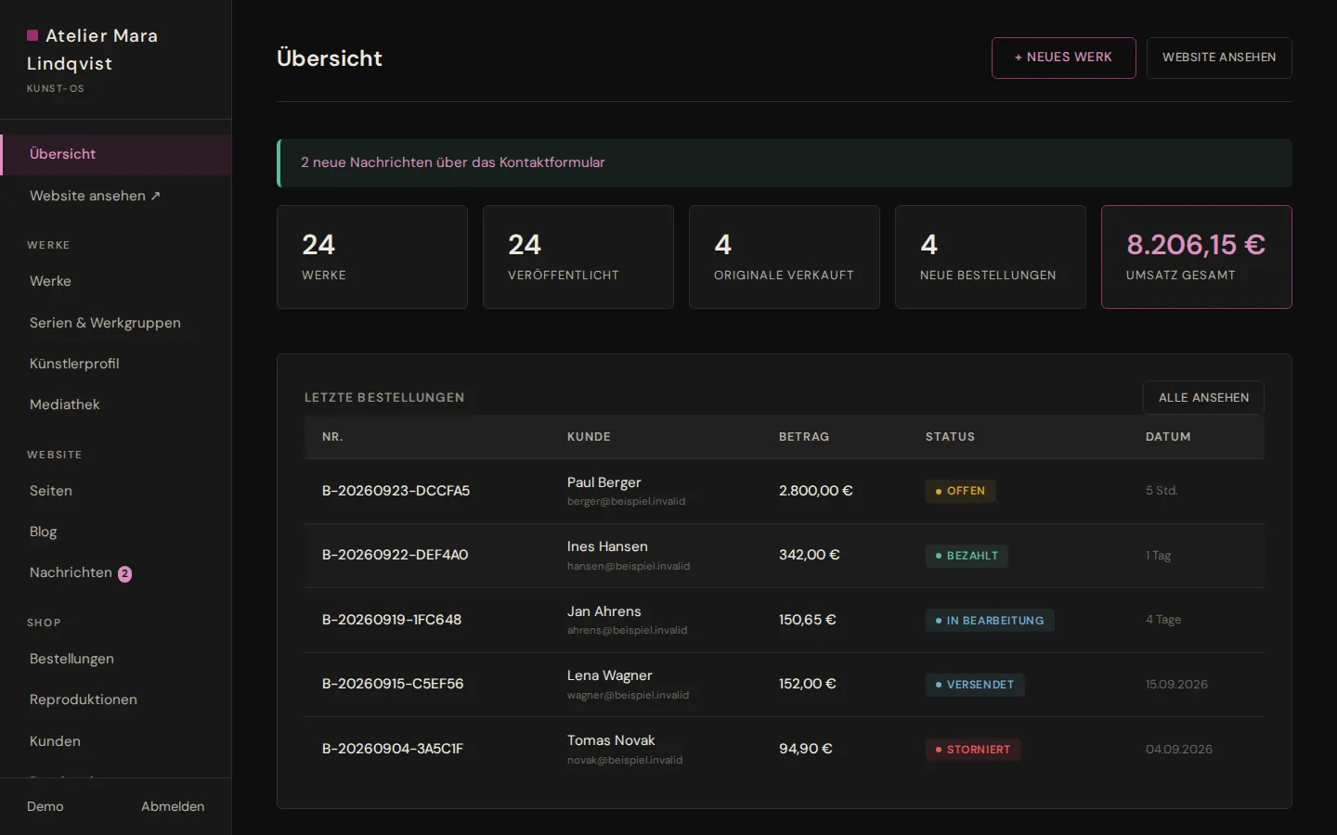Open Serien & Werkgruppen section
1337x835 pixels.
[x=115, y=323]
